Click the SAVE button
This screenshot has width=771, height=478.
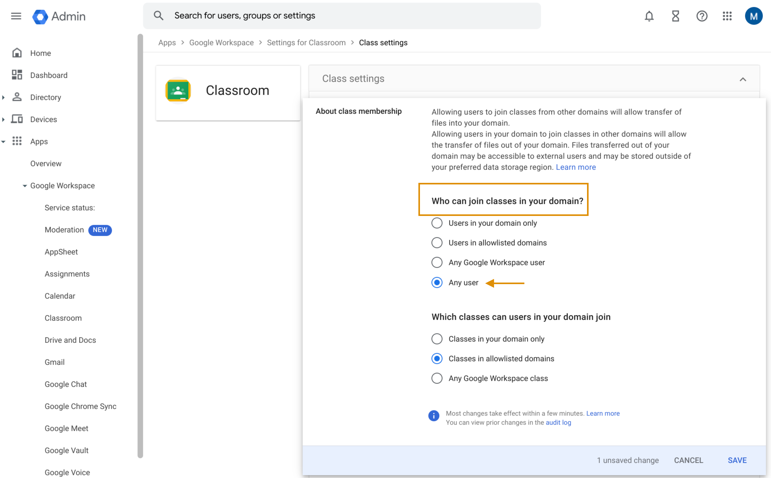(x=737, y=460)
